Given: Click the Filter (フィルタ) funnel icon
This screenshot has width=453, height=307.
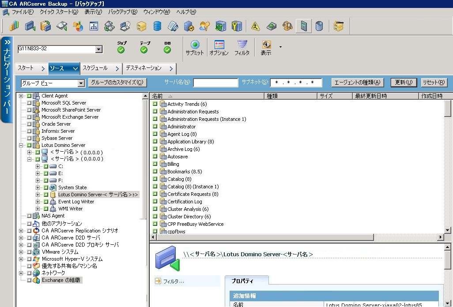Looking at the screenshot, I should coord(242,45).
